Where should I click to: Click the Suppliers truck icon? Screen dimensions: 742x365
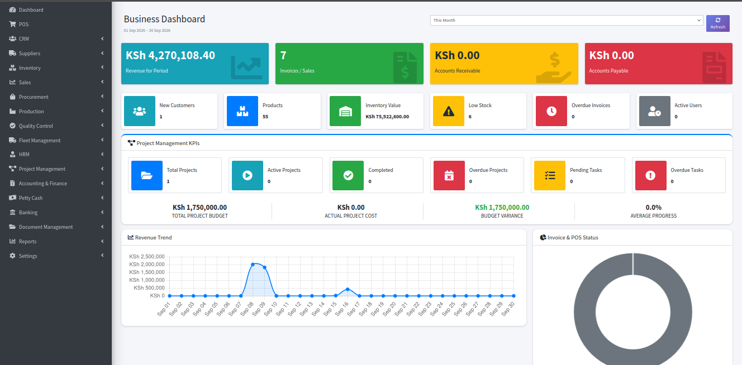(x=12, y=54)
